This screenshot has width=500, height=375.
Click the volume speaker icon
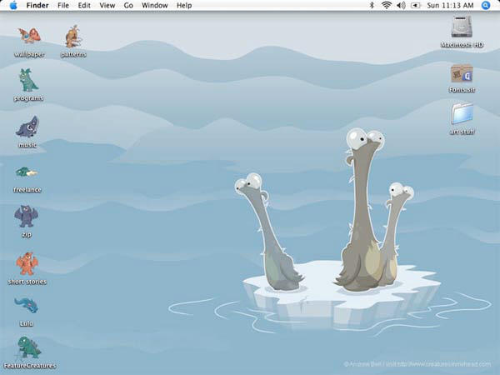point(401,5)
